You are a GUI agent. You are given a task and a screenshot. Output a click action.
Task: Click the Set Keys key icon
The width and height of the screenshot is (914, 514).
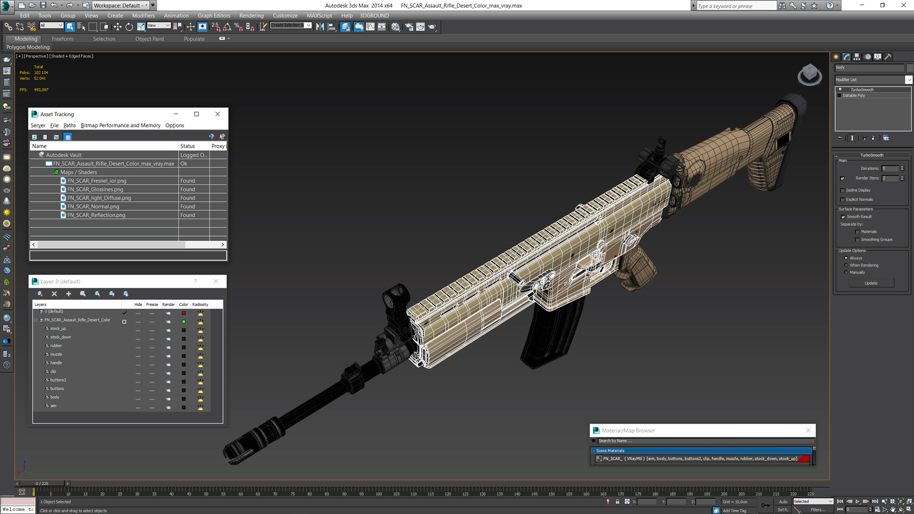(x=765, y=505)
